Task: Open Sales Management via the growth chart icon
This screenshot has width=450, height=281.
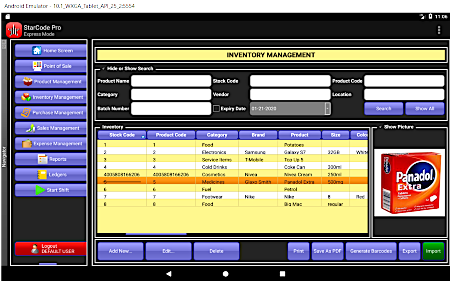Action: click(30, 128)
